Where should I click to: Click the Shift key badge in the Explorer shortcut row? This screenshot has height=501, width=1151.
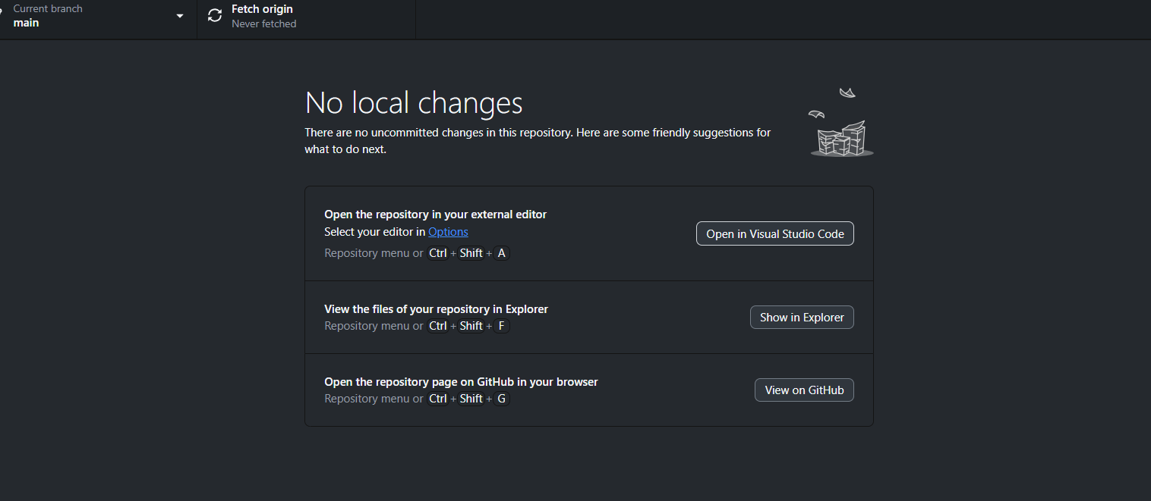pyautogui.click(x=471, y=326)
